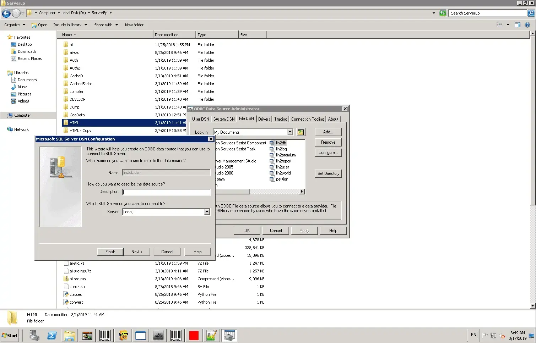
Task: Click the search magnifier icon
Action: pos(531,13)
